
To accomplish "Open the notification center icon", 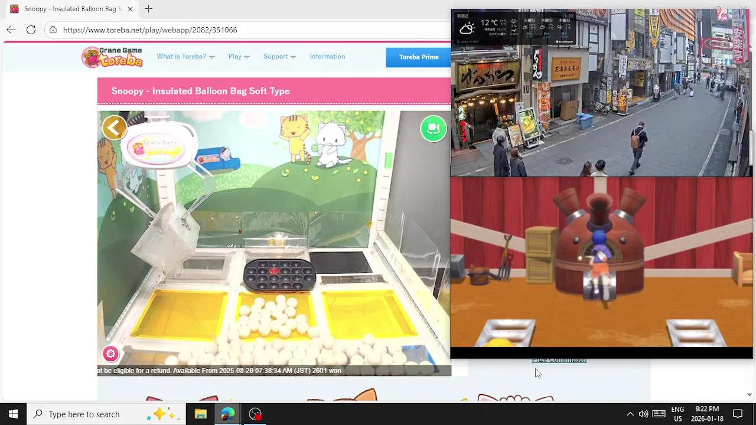I will click(x=738, y=414).
